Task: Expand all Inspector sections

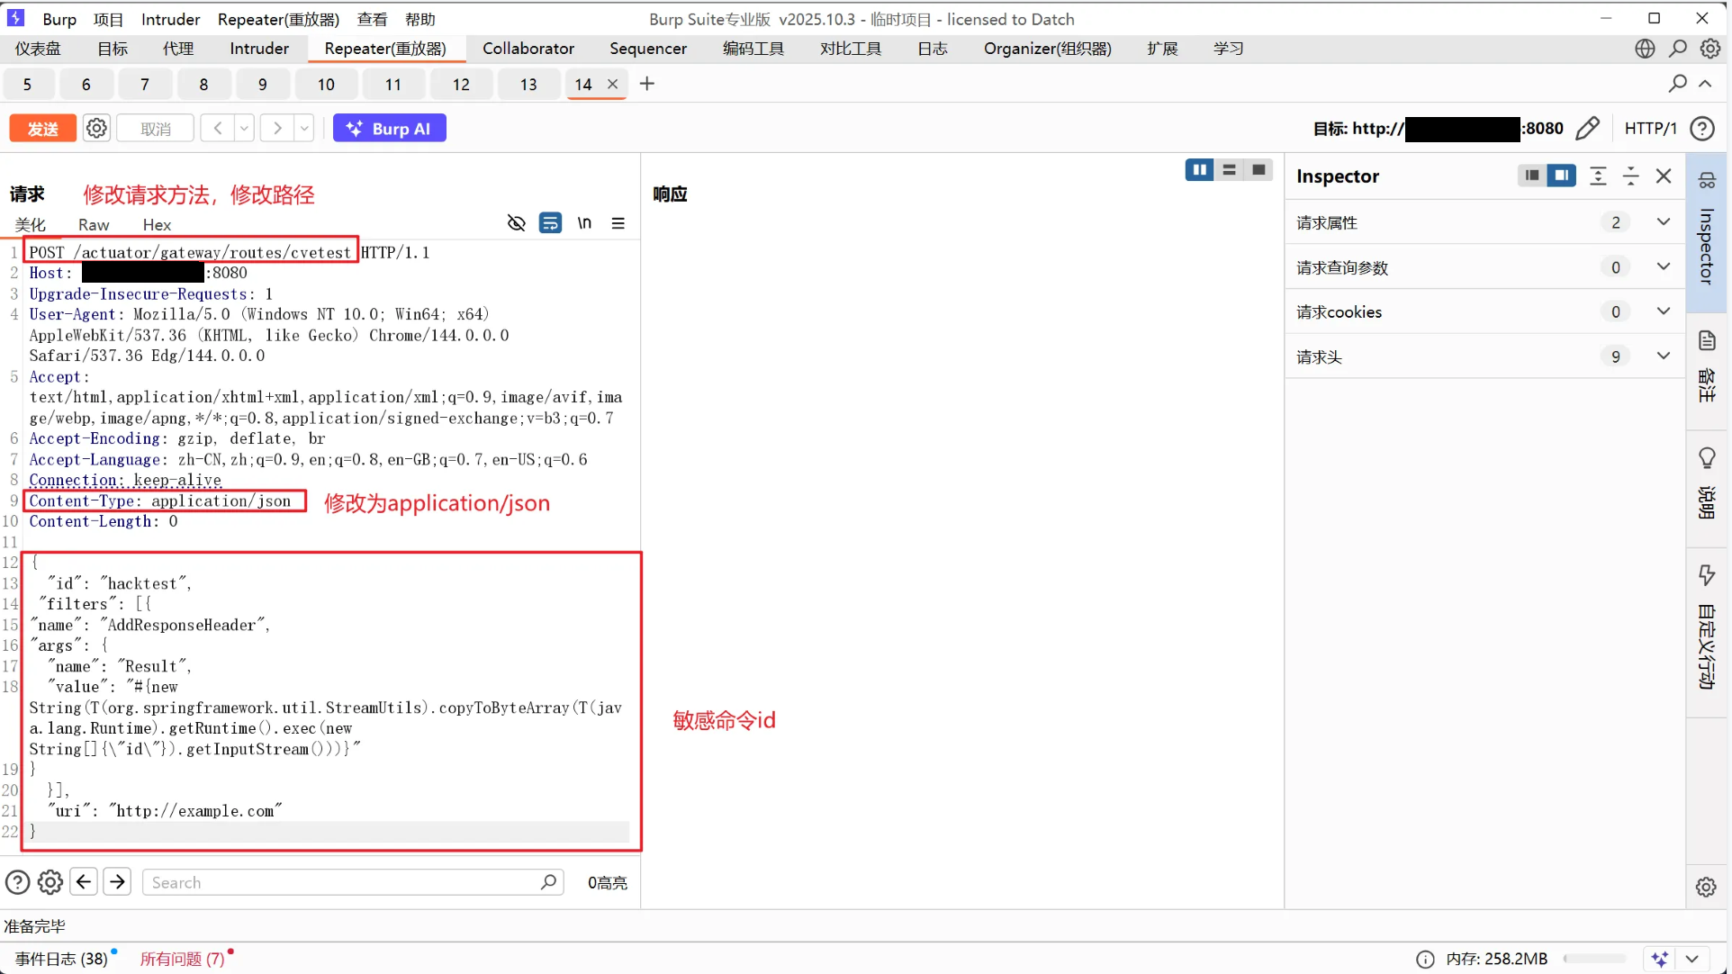Action: pyautogui.click(x=1598, y=176)
